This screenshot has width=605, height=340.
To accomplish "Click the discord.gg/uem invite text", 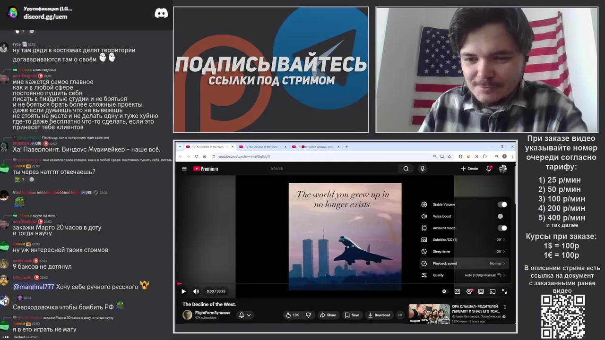I will 45,17.
